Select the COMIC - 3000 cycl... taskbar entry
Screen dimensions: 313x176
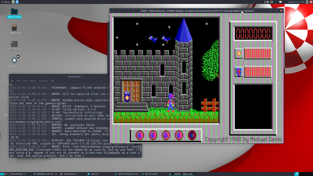182,174
